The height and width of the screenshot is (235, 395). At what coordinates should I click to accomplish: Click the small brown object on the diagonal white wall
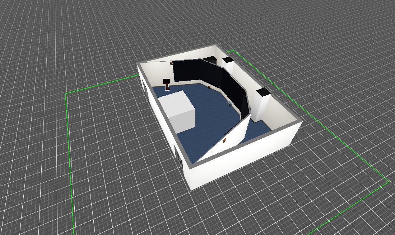225,140
